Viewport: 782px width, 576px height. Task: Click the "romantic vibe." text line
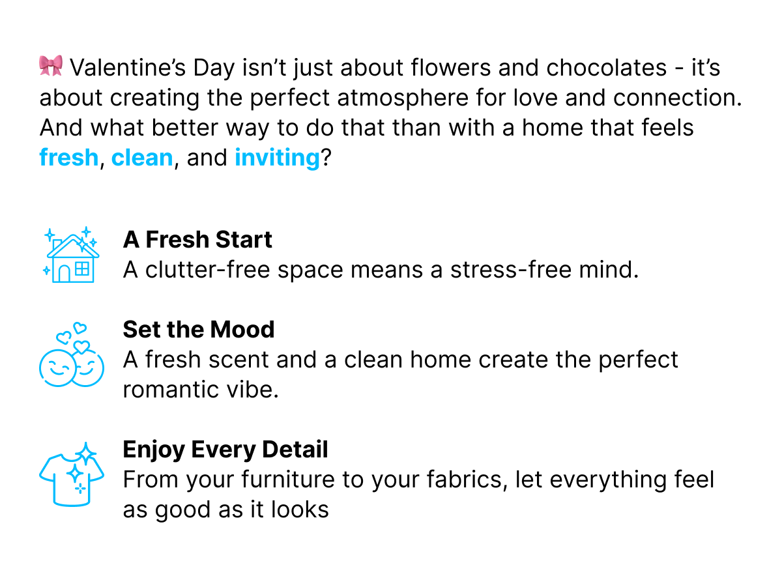[201, 390]
